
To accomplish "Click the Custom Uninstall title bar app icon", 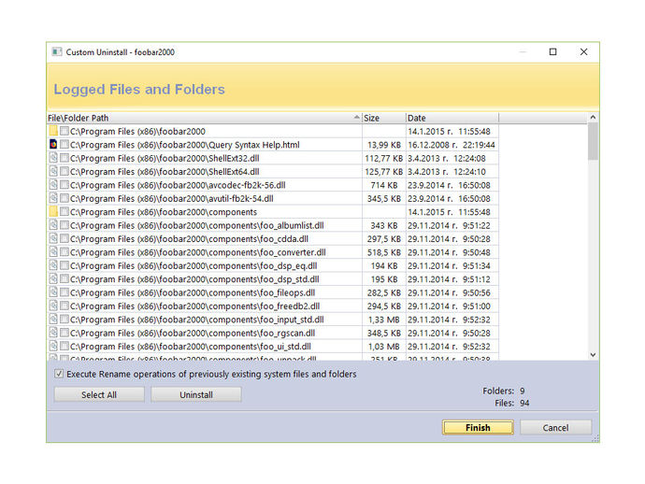I will [57, 51].
